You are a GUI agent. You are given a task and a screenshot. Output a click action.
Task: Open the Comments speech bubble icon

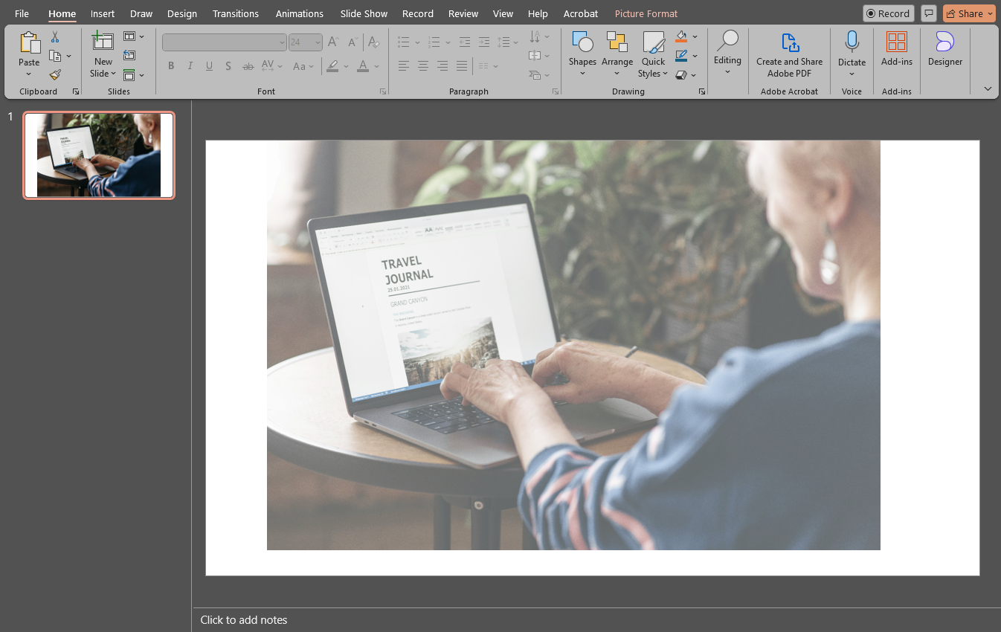pos(928,13)
